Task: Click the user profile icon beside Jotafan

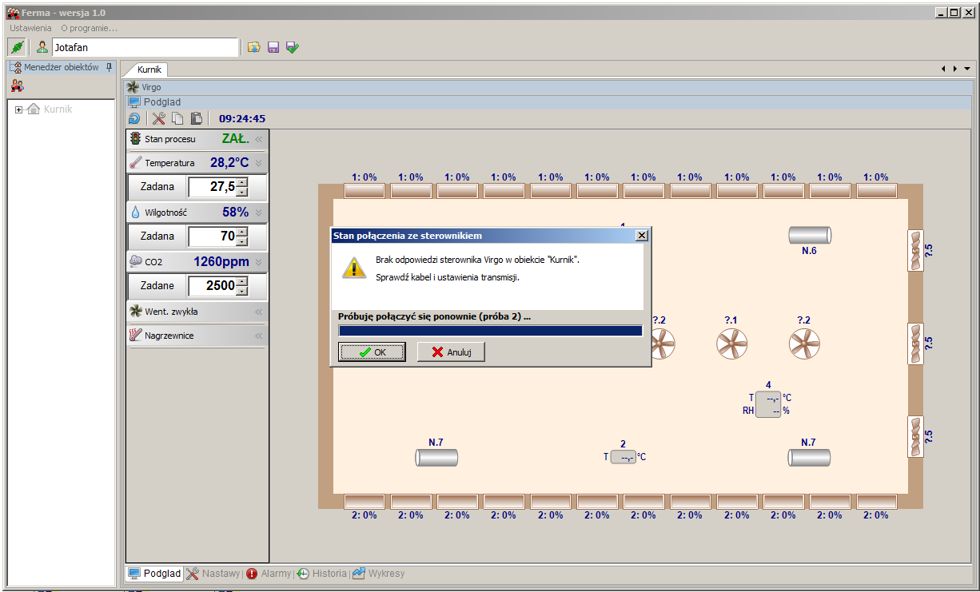Action: (x=42, y=47)
